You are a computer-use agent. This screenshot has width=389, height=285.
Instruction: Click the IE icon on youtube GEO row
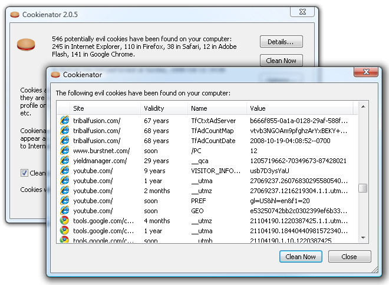click(65, 211)
